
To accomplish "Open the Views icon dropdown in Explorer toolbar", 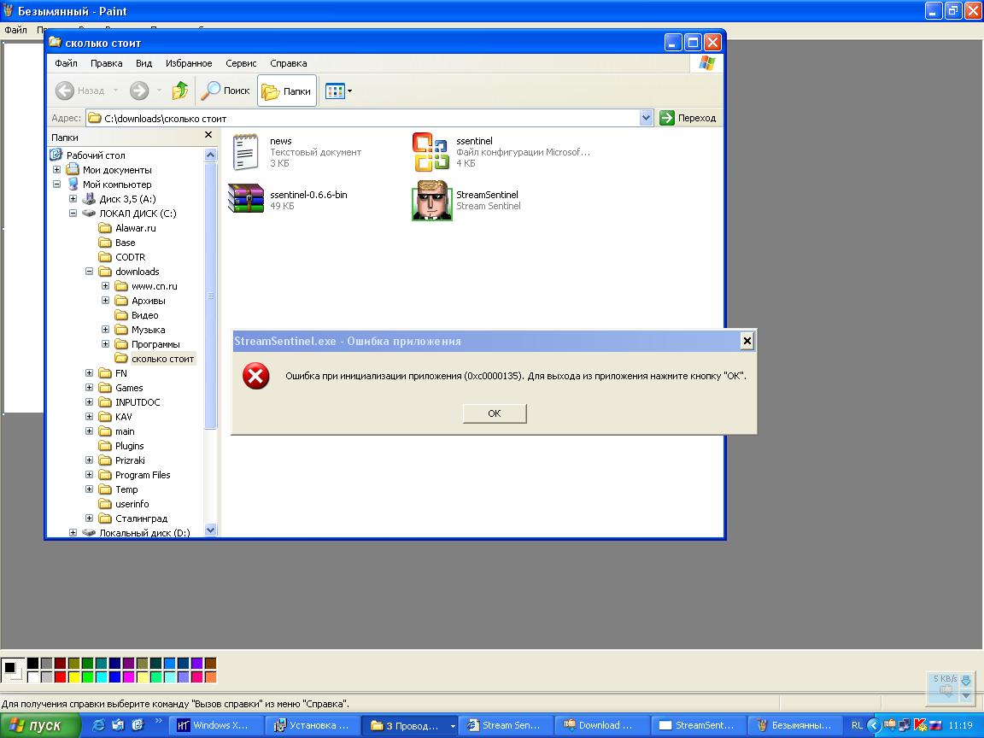I will pos(338,91).
